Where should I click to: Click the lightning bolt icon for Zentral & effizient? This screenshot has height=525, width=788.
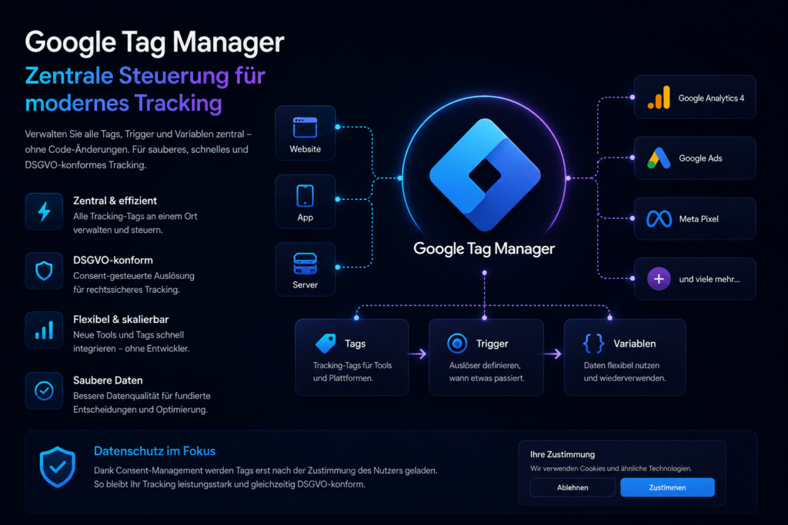point(44,211)
